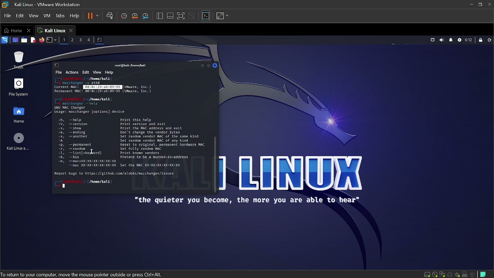494x278 pixels.
Task: Launch Firefox from the Kali panel
Action: point(42,40)
